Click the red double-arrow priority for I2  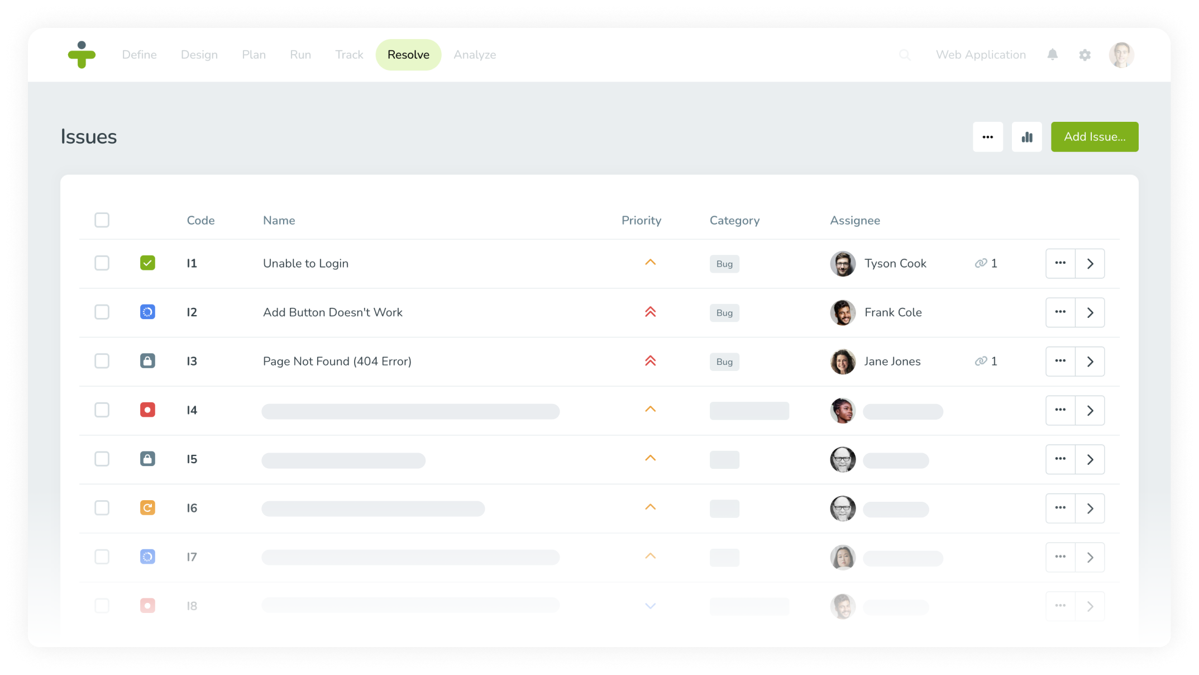pos(650,312)
